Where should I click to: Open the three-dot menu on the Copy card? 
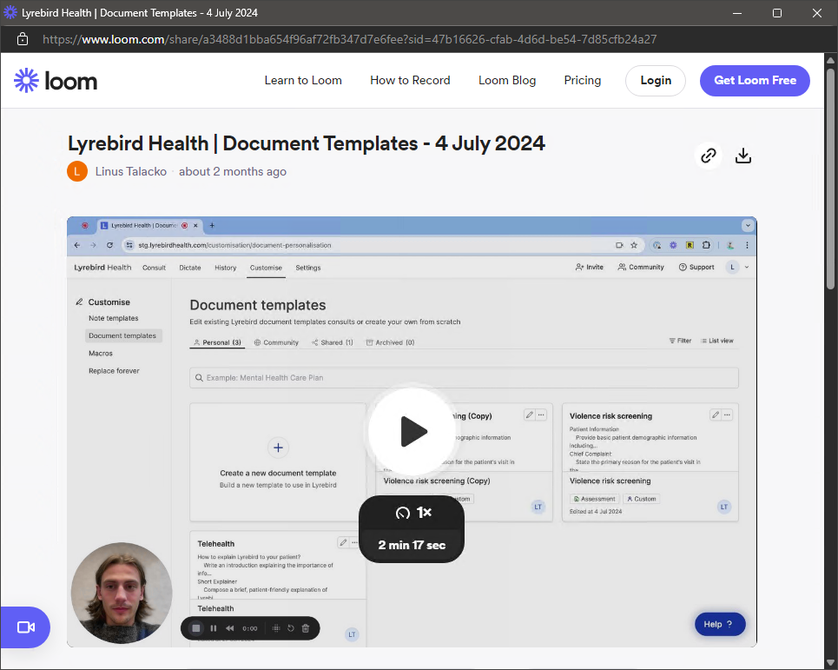(x=541, y=415)
